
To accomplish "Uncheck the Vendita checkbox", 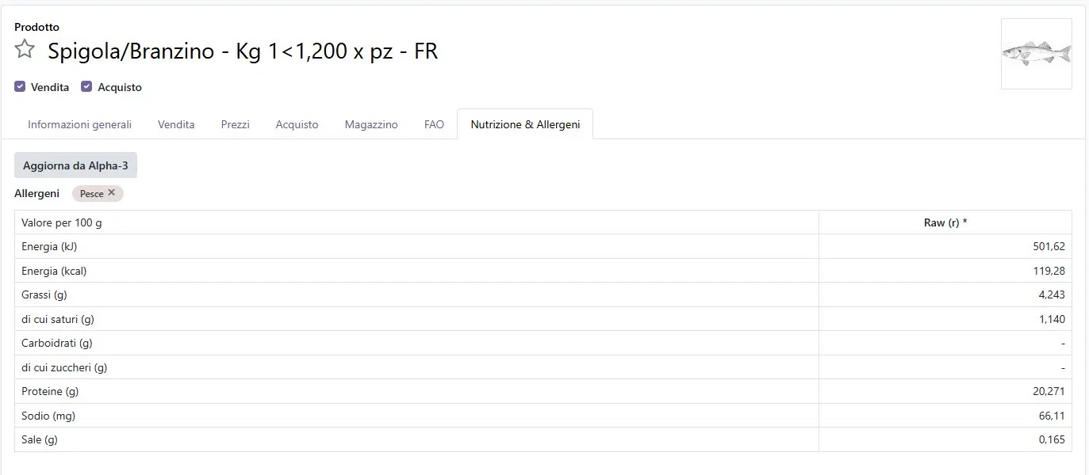I will tap(20, 87).
